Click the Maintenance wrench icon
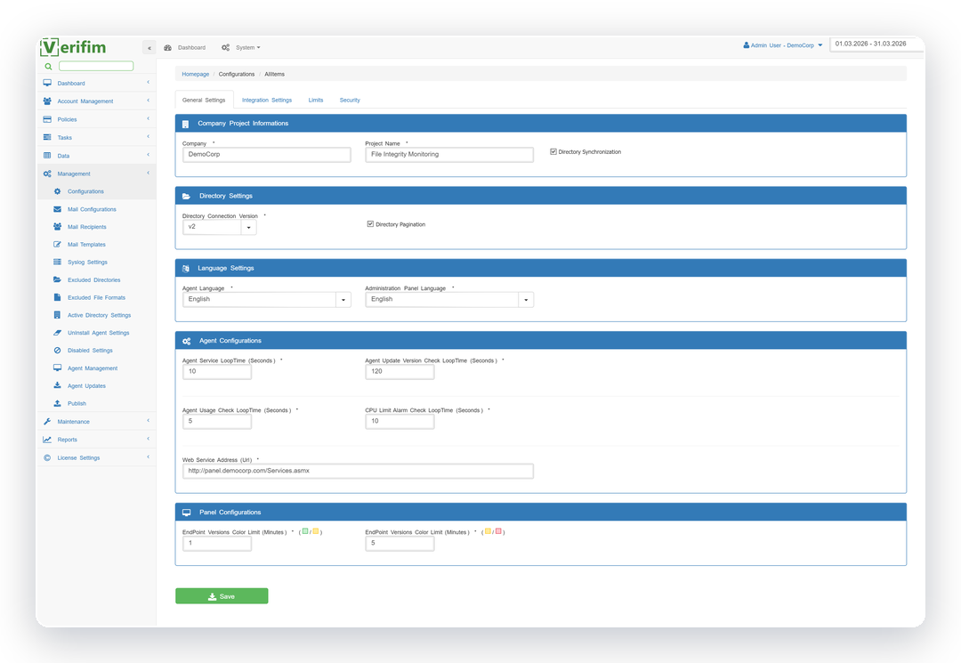This screenshot has height=663, width=961. (x=47, y=422)
